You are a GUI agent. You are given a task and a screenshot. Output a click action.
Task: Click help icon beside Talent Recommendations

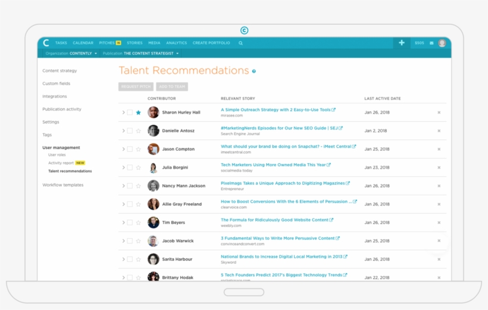tap(254, 71)
